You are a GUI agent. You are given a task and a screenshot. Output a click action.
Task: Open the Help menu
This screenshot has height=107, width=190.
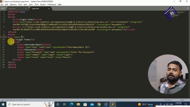point(60,4)
